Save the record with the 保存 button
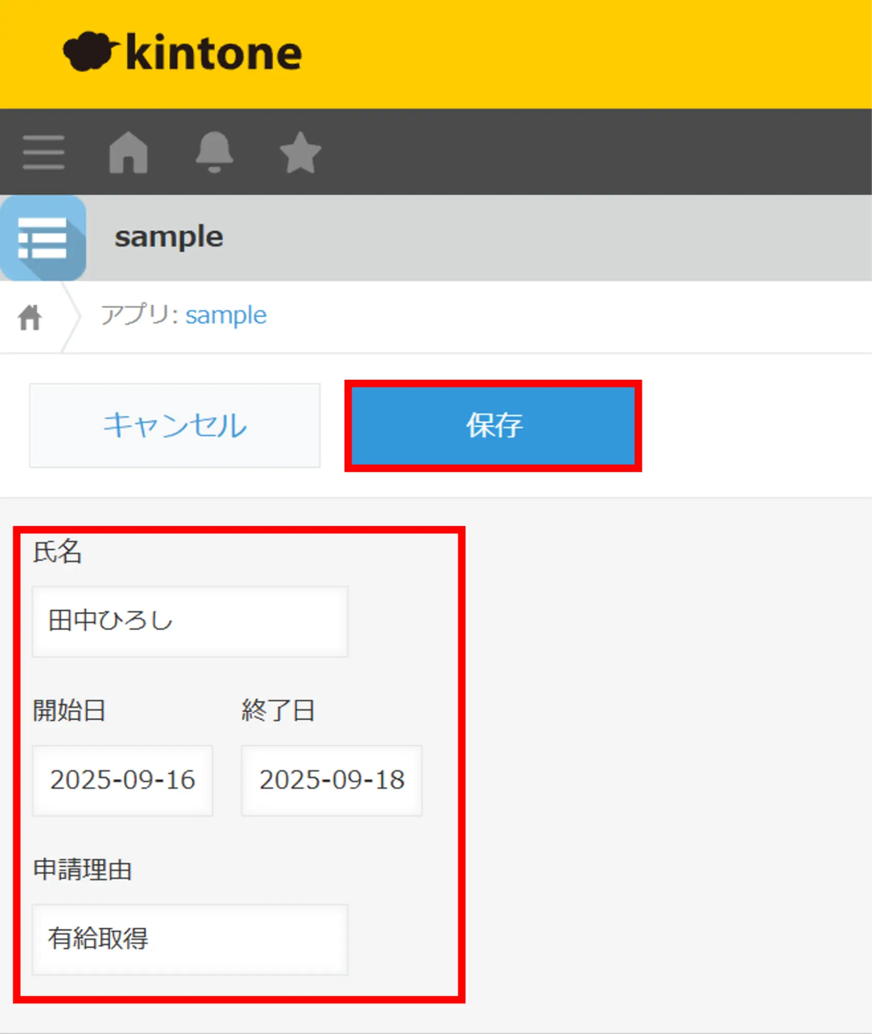This screenshot has height=1034, width=872. point(493,426)
